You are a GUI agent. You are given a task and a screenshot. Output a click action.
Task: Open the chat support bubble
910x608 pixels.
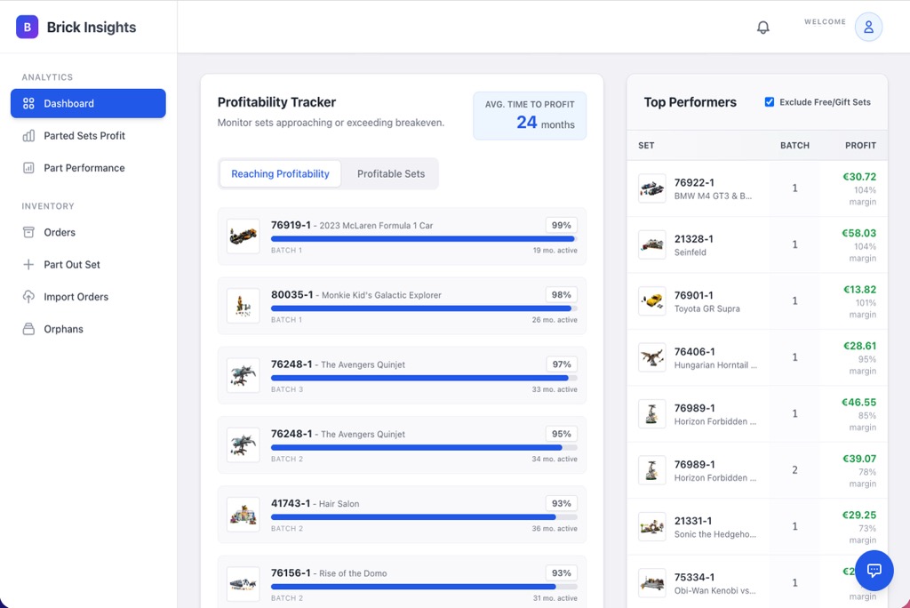(x=874, y=570)
